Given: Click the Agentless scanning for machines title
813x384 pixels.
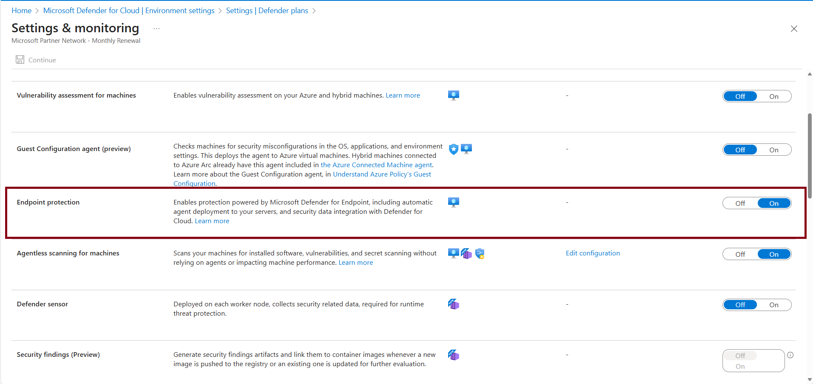Looking at the screenshot, I should tap(68, 253).
